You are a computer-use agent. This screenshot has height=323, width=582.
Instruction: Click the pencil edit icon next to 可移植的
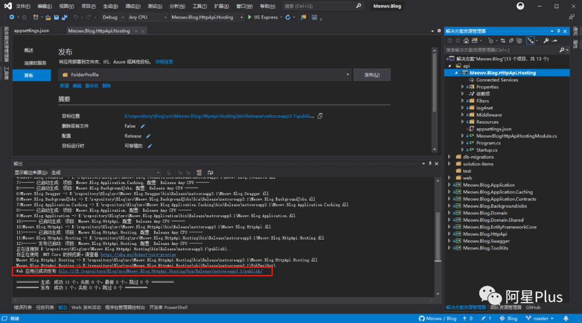[150, 146]
